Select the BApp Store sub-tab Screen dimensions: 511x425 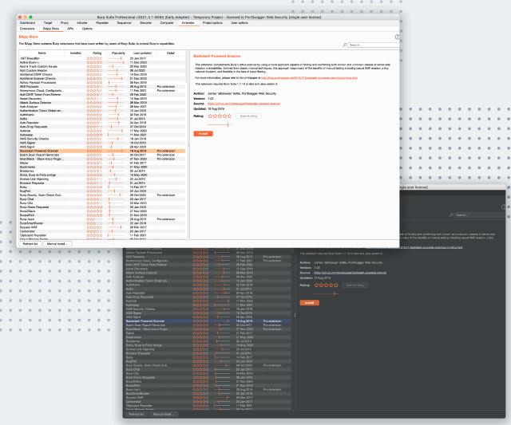(51, 29)
